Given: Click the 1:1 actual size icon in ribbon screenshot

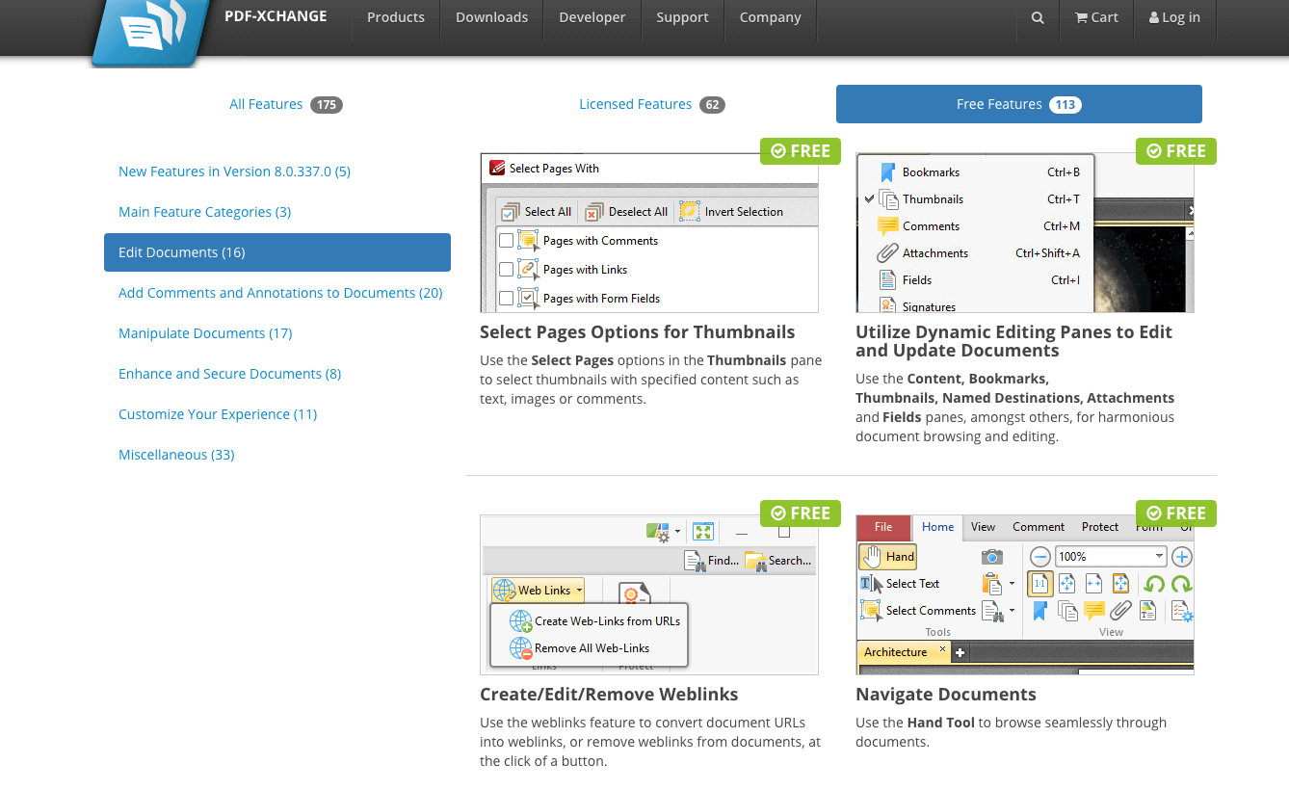Looking at the screenshot, I should pos(1039,583).
